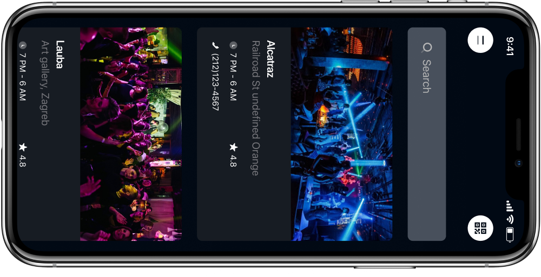This screenshot has width=541, height=277.
Task: Open the QR code scanner button
Action: coord(480,228)
